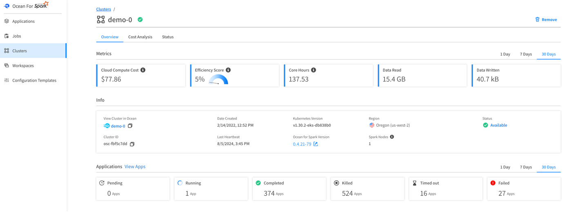This screenshot has height=213, width=564.
Task: Select 30 Days for Applications
Action: 548,167
